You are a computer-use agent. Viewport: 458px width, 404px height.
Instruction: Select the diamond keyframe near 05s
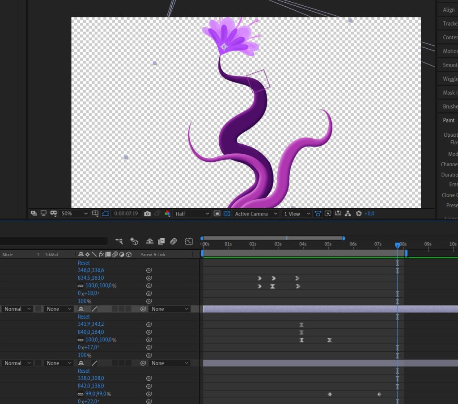(x=330, y=394)
